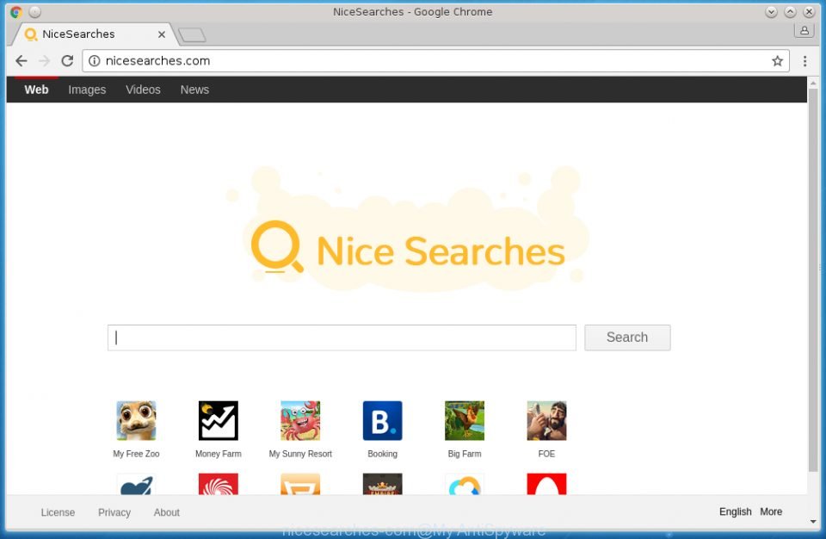Click the My Sunny Resort label
Screen dimensions: 826x539
tap(300, 454)
